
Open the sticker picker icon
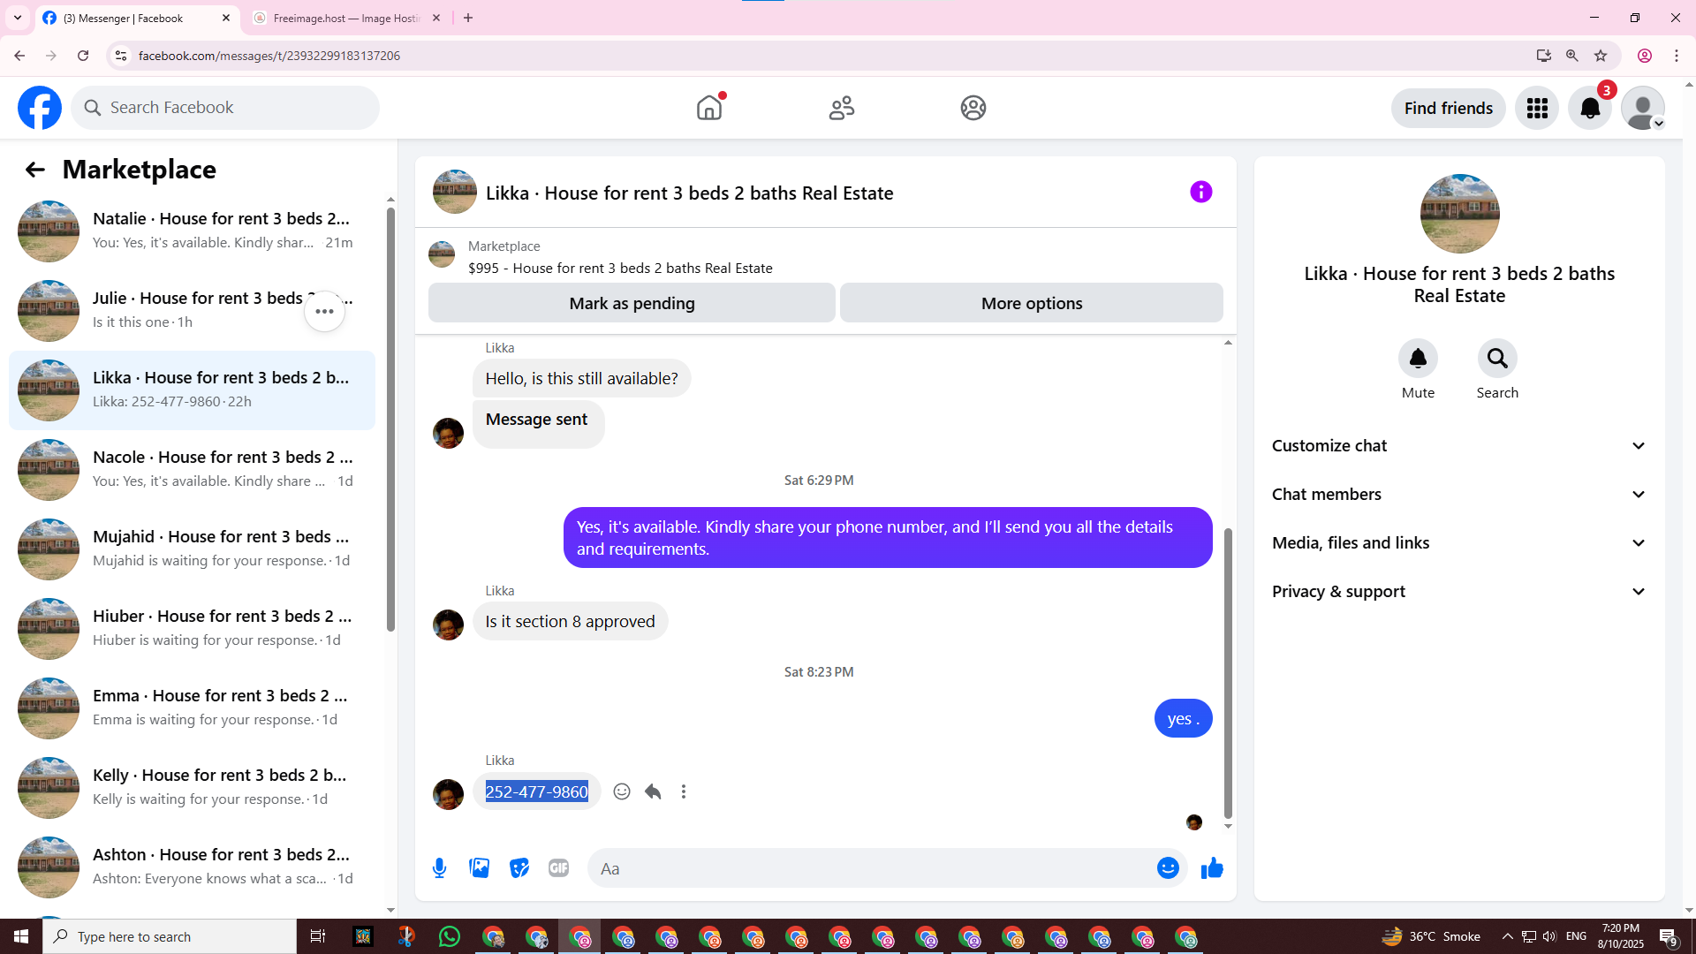coord(519,868)
